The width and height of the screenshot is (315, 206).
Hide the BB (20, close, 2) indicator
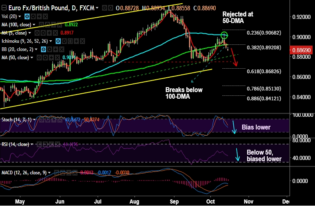(x=43, y=49)
